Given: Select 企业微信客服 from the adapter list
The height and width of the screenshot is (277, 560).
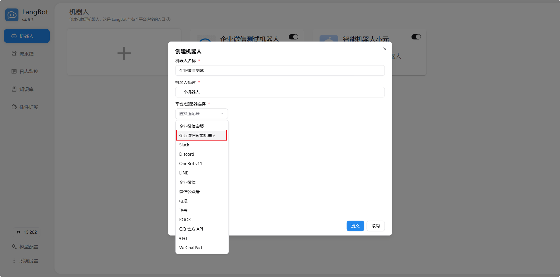Looking at the screenshot, I should click(202, 126).
